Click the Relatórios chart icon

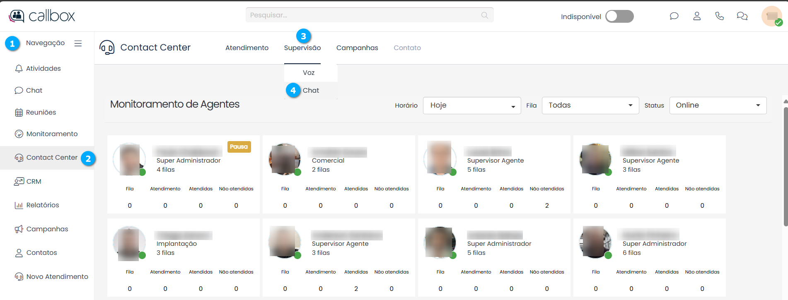point(19,205)
